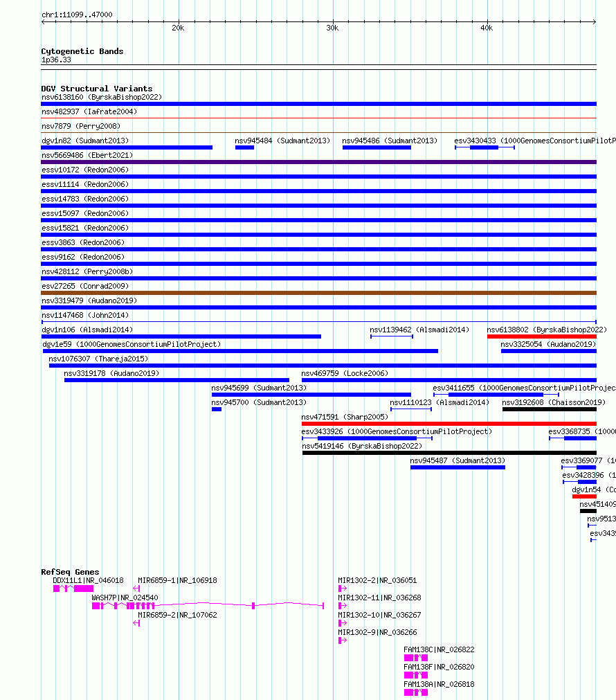Viewport: 616px width, 700px height.
Task: Click the red nsv471591 (Sharp2005) bar
Action: coord(449,424)
